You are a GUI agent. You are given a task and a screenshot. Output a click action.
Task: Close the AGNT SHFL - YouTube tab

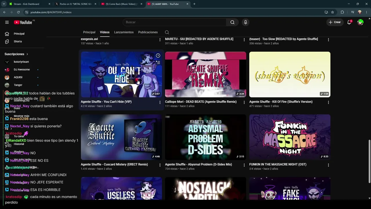tap(187, 4)
